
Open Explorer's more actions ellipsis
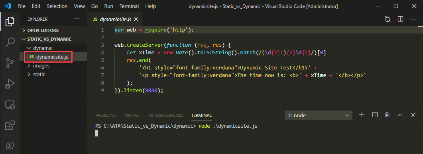pos(77,19)
